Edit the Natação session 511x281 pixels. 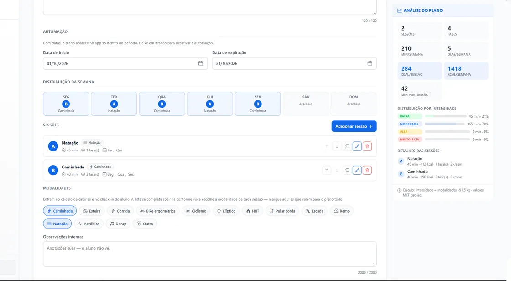357,146
